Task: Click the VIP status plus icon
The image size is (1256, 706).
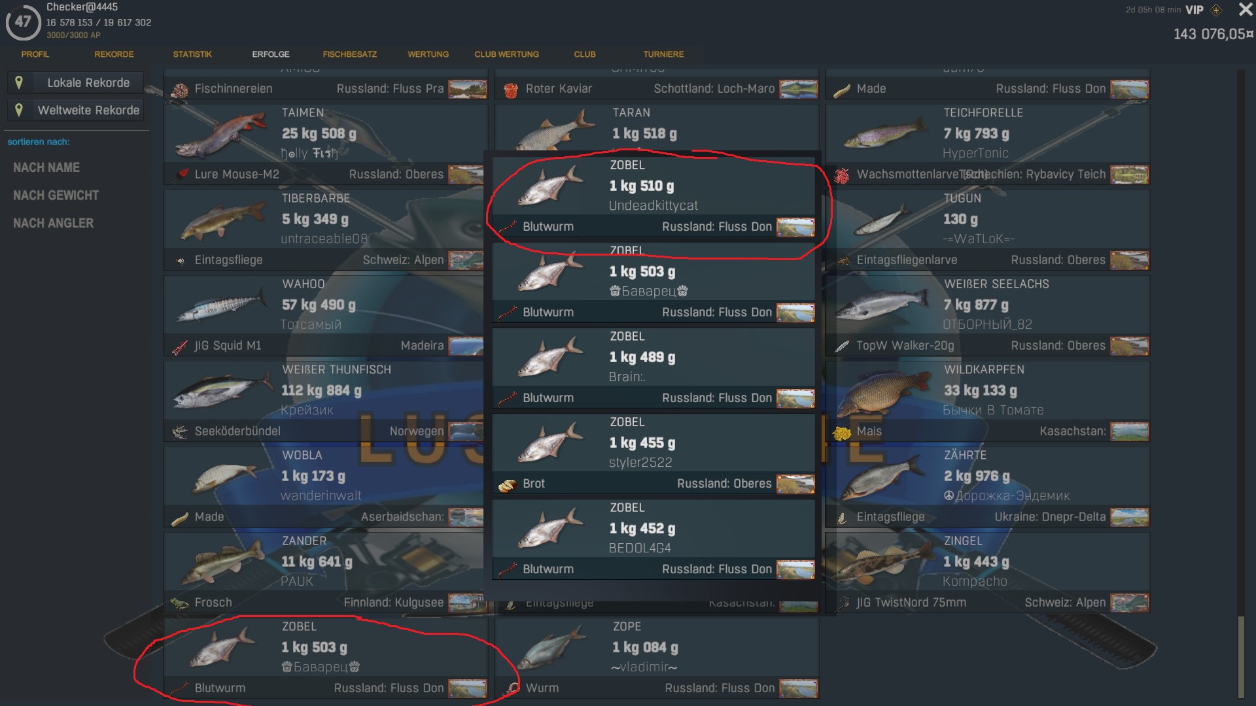Action: [x=1216, y=10]
